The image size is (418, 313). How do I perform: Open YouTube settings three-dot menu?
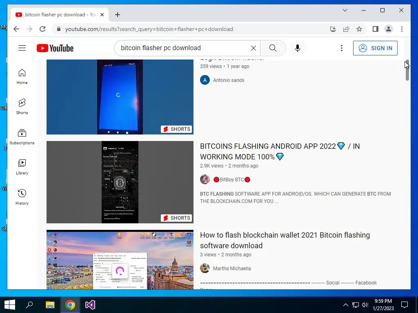(x=342, y=48)
